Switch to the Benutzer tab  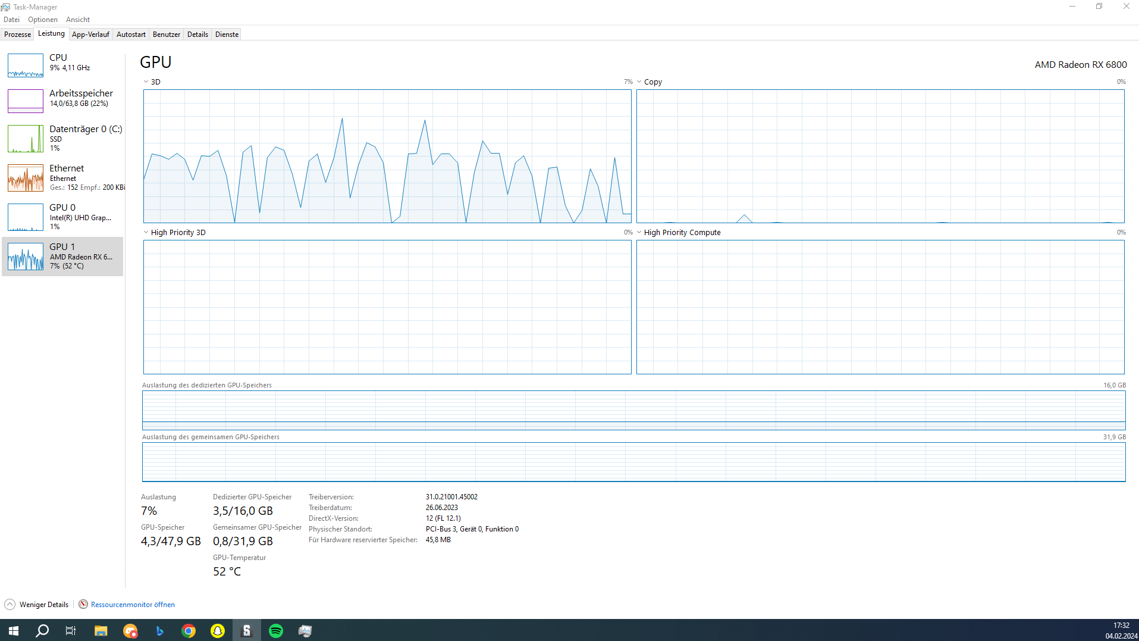[x=167, y=35]
